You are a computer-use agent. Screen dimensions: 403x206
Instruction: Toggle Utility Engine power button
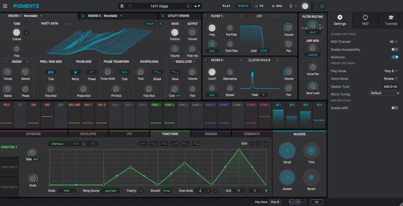tap(162, 16)
